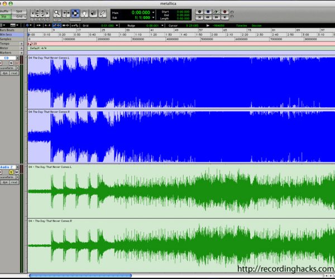Viewport: 335px width, 279px height.
Task: Select the Samples ruler
Action: coord(12,39)
